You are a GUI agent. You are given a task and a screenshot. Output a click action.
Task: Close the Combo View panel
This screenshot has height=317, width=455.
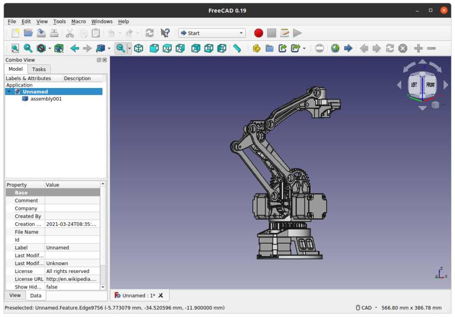[105, 60]
